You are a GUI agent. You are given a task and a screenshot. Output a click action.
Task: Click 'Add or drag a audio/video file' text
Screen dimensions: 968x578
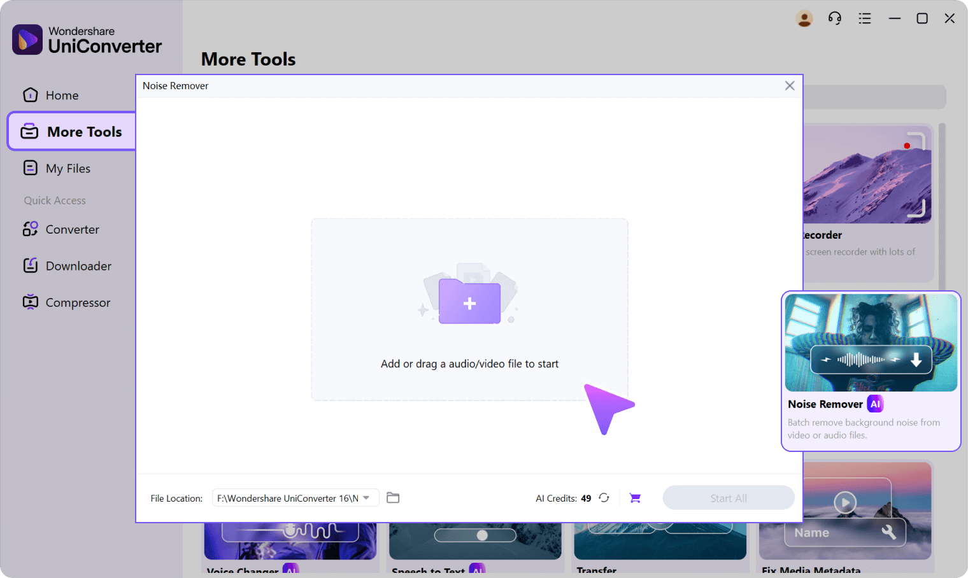pos(469,363)
